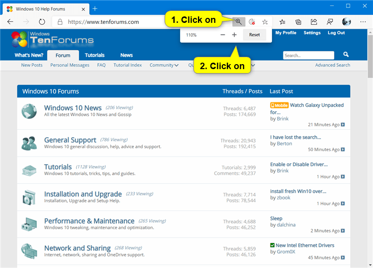Open the Favorites list icon
Image resolution: width=373 pixels, height=268 pixels.
tap(282, 22)
